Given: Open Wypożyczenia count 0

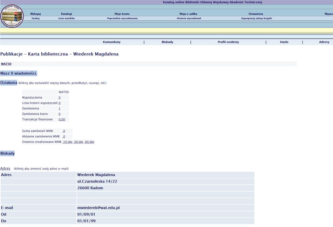Looking at the screenshot, I should [x=60, y=97].
